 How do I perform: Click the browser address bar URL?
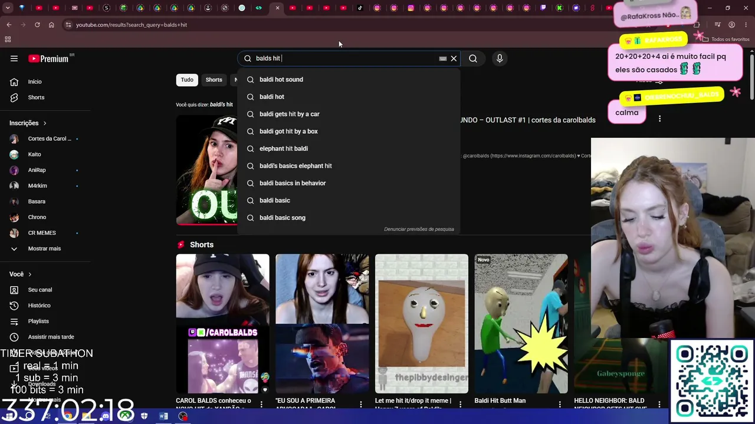click(132, 25)
